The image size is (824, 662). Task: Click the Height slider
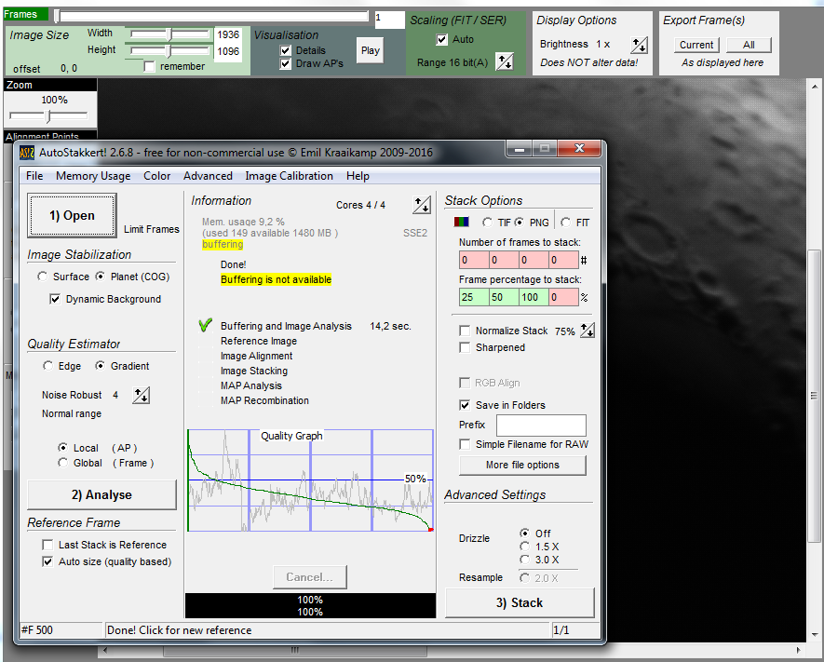[169, 51]
